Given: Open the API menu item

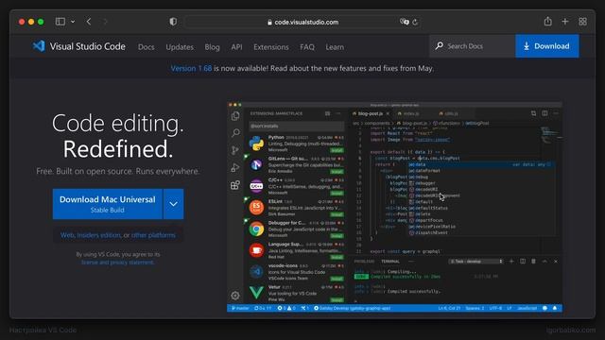Looking at the screenshot, I should 236,47.
